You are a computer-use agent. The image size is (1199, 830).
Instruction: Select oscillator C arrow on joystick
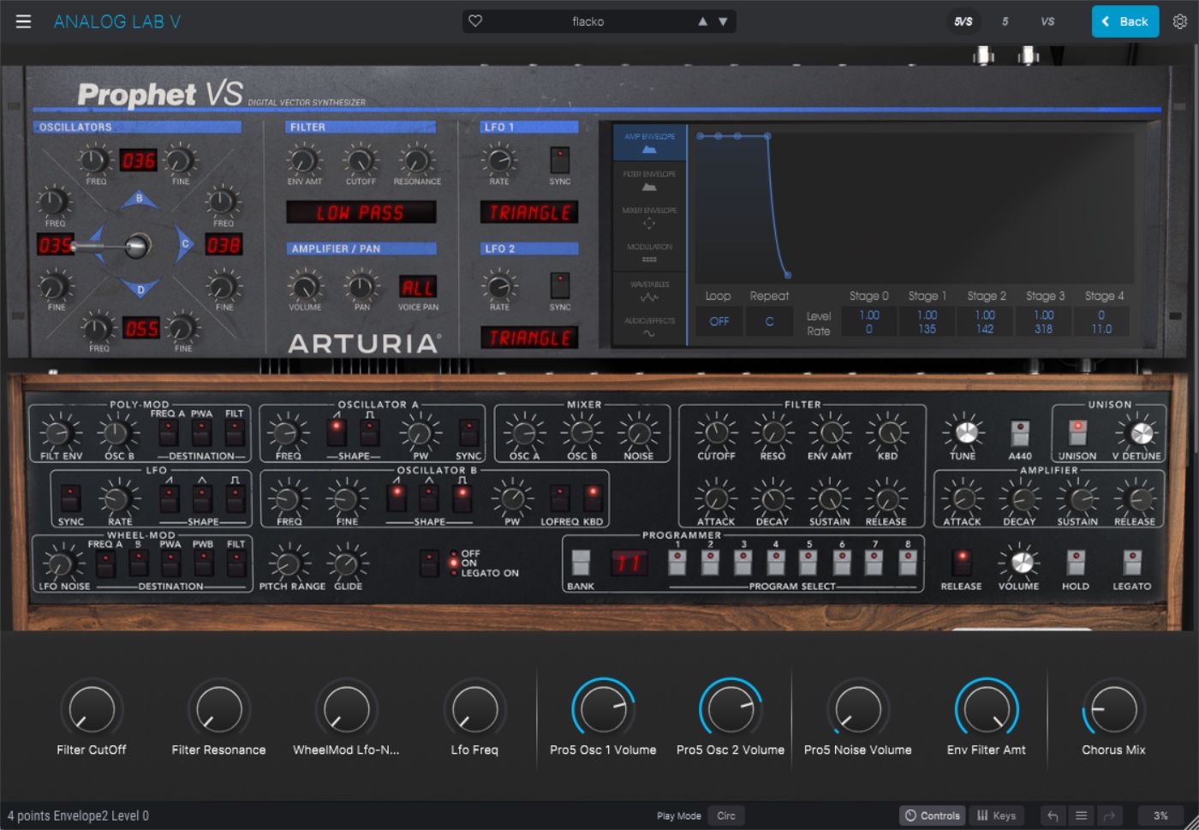pyautogui.click(x=184, y=245)
